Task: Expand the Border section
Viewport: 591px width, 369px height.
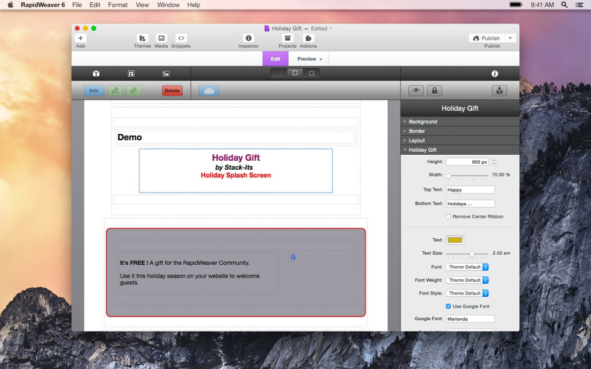Action: coord(460,131)
